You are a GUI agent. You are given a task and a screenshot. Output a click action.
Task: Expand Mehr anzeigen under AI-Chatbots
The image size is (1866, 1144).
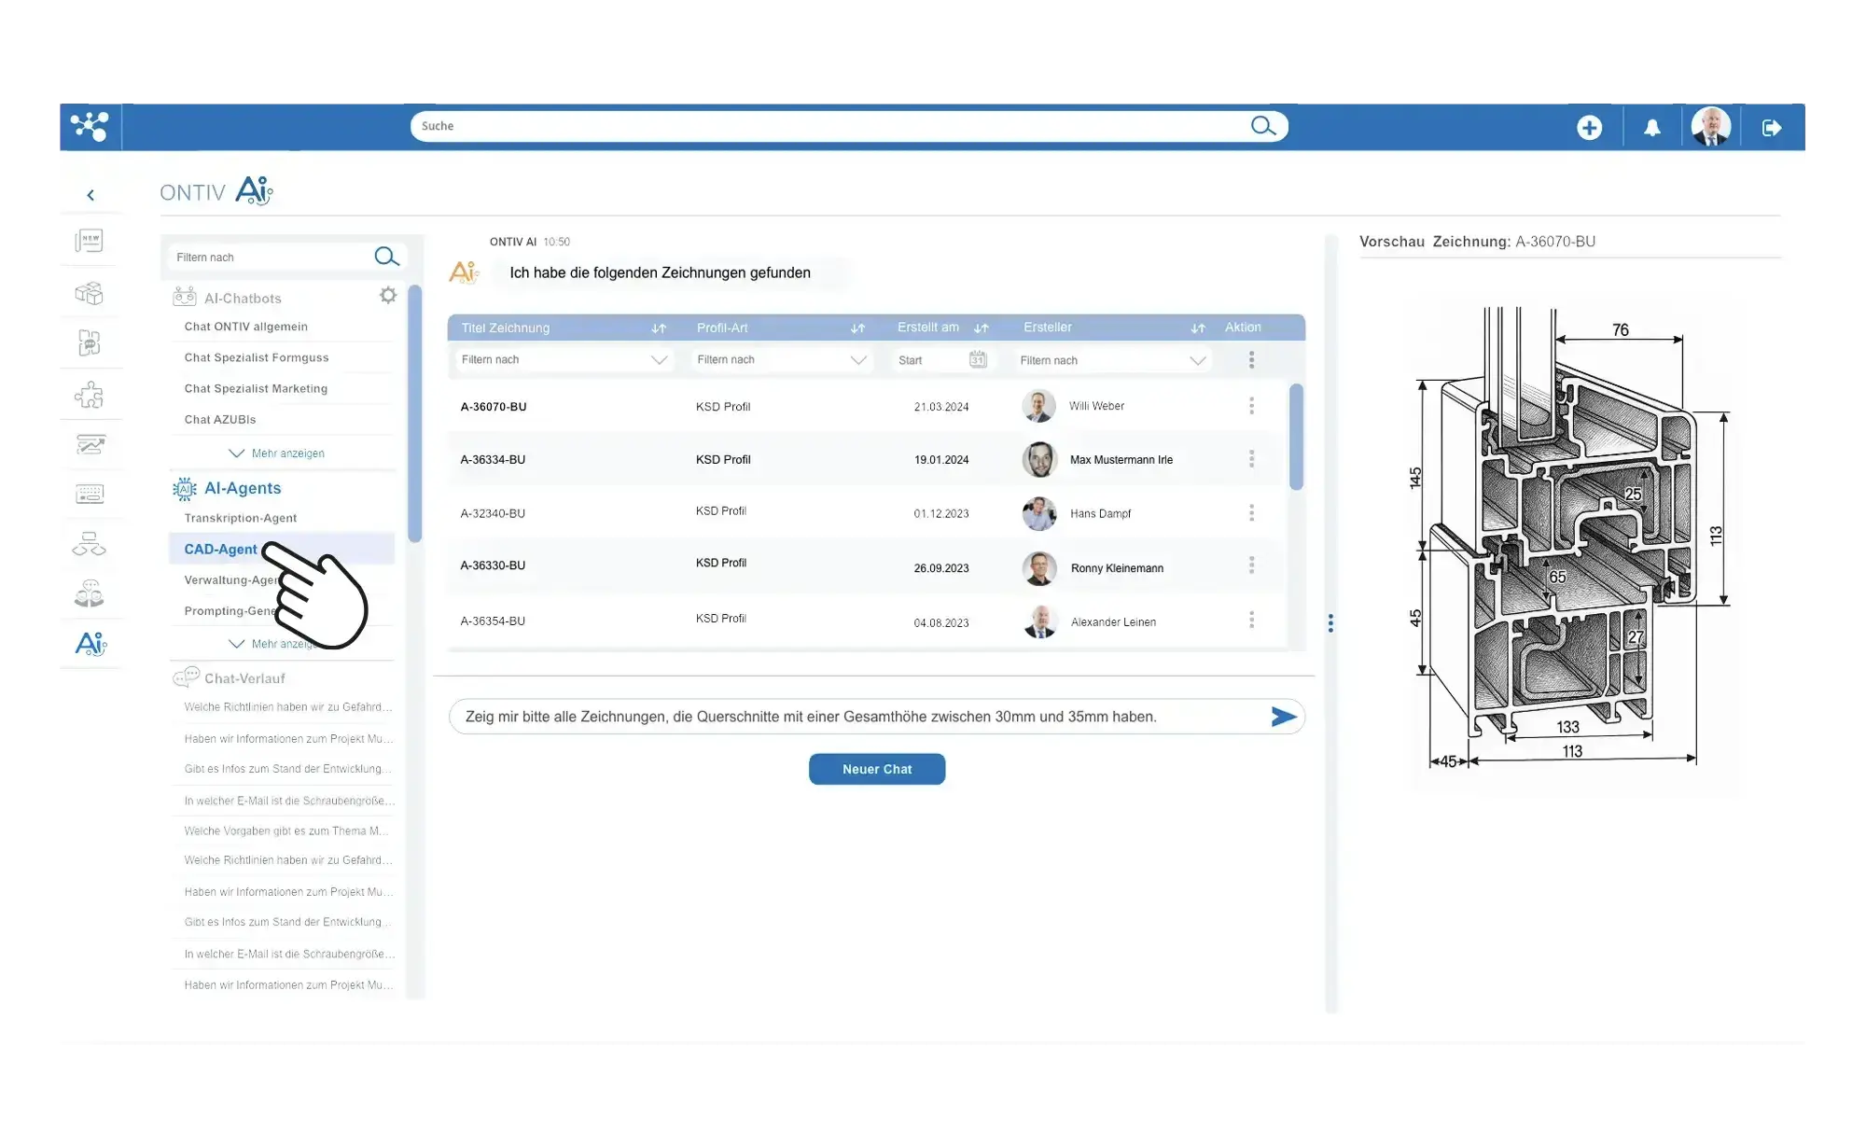pyautogui.click(x=277, y=453)
